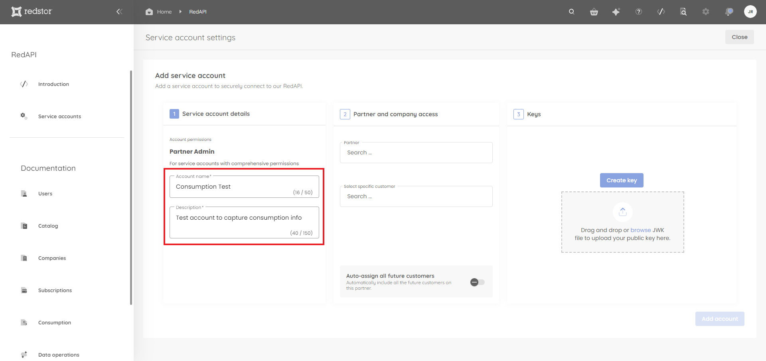Image resolution: width=766 pixels, height=361 pixels.
Task: Close the service account settings
Action: pyautogui.click(x=739, y=37)
